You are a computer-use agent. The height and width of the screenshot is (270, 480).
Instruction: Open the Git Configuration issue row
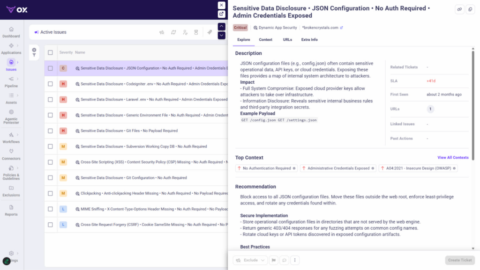point(136,178)
